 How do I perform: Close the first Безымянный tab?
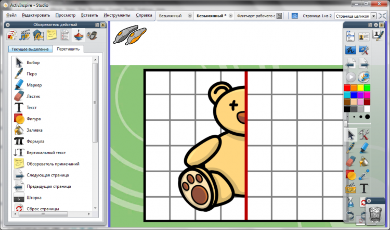[x=190, y=16]
